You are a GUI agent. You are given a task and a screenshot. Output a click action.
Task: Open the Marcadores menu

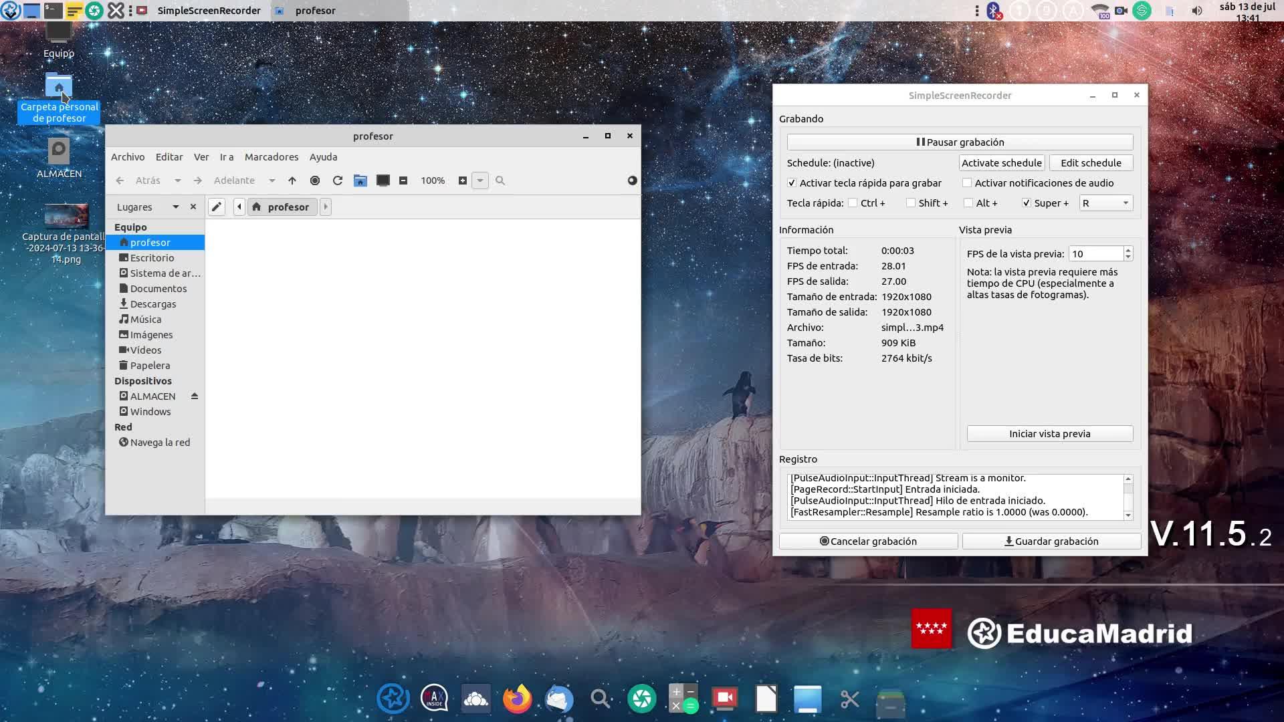pos(272,157)
